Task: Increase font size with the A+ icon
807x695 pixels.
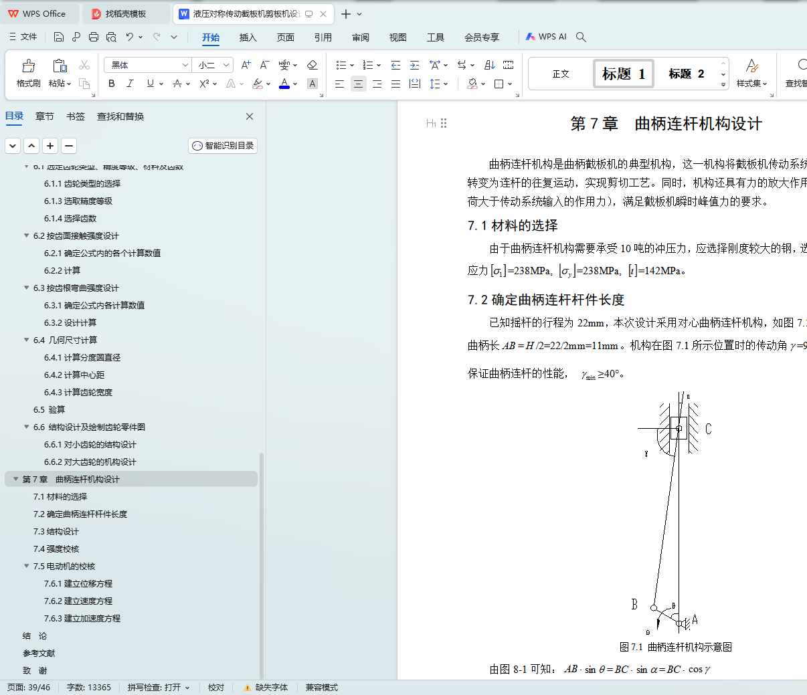Action: click(246, 65)
